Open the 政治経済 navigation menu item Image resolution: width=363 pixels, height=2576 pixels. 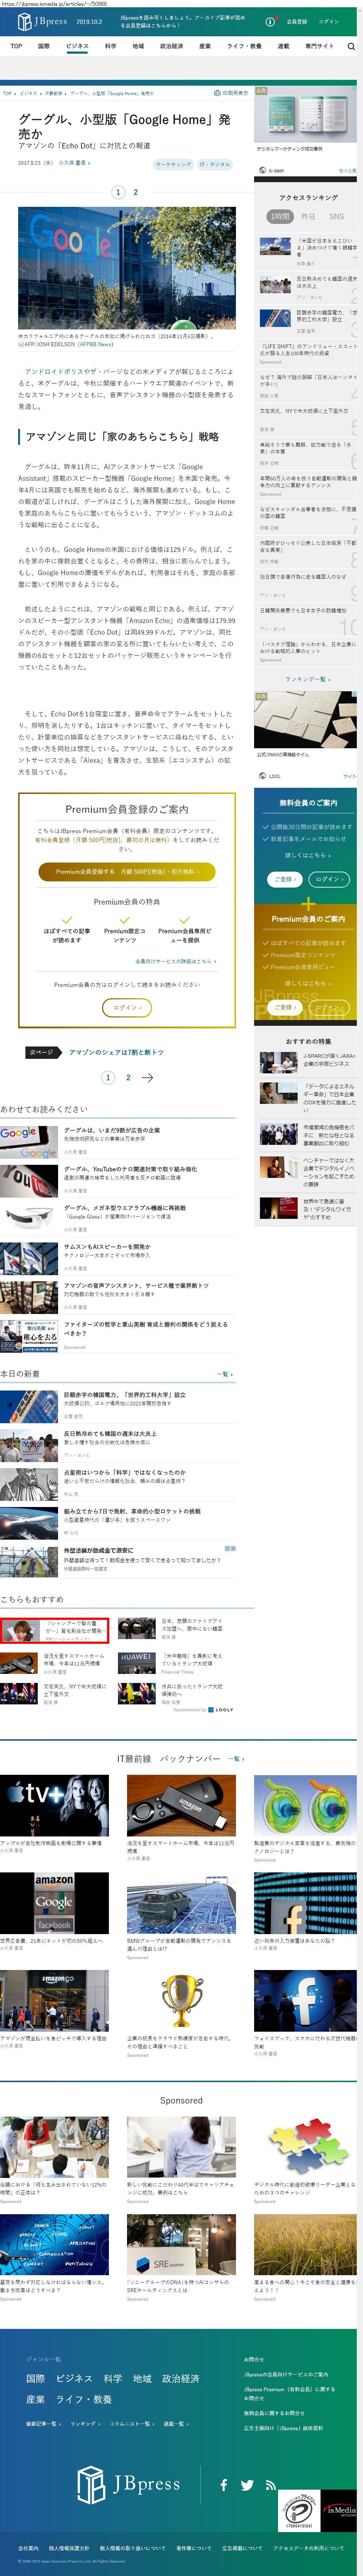[x=171, y=46]
